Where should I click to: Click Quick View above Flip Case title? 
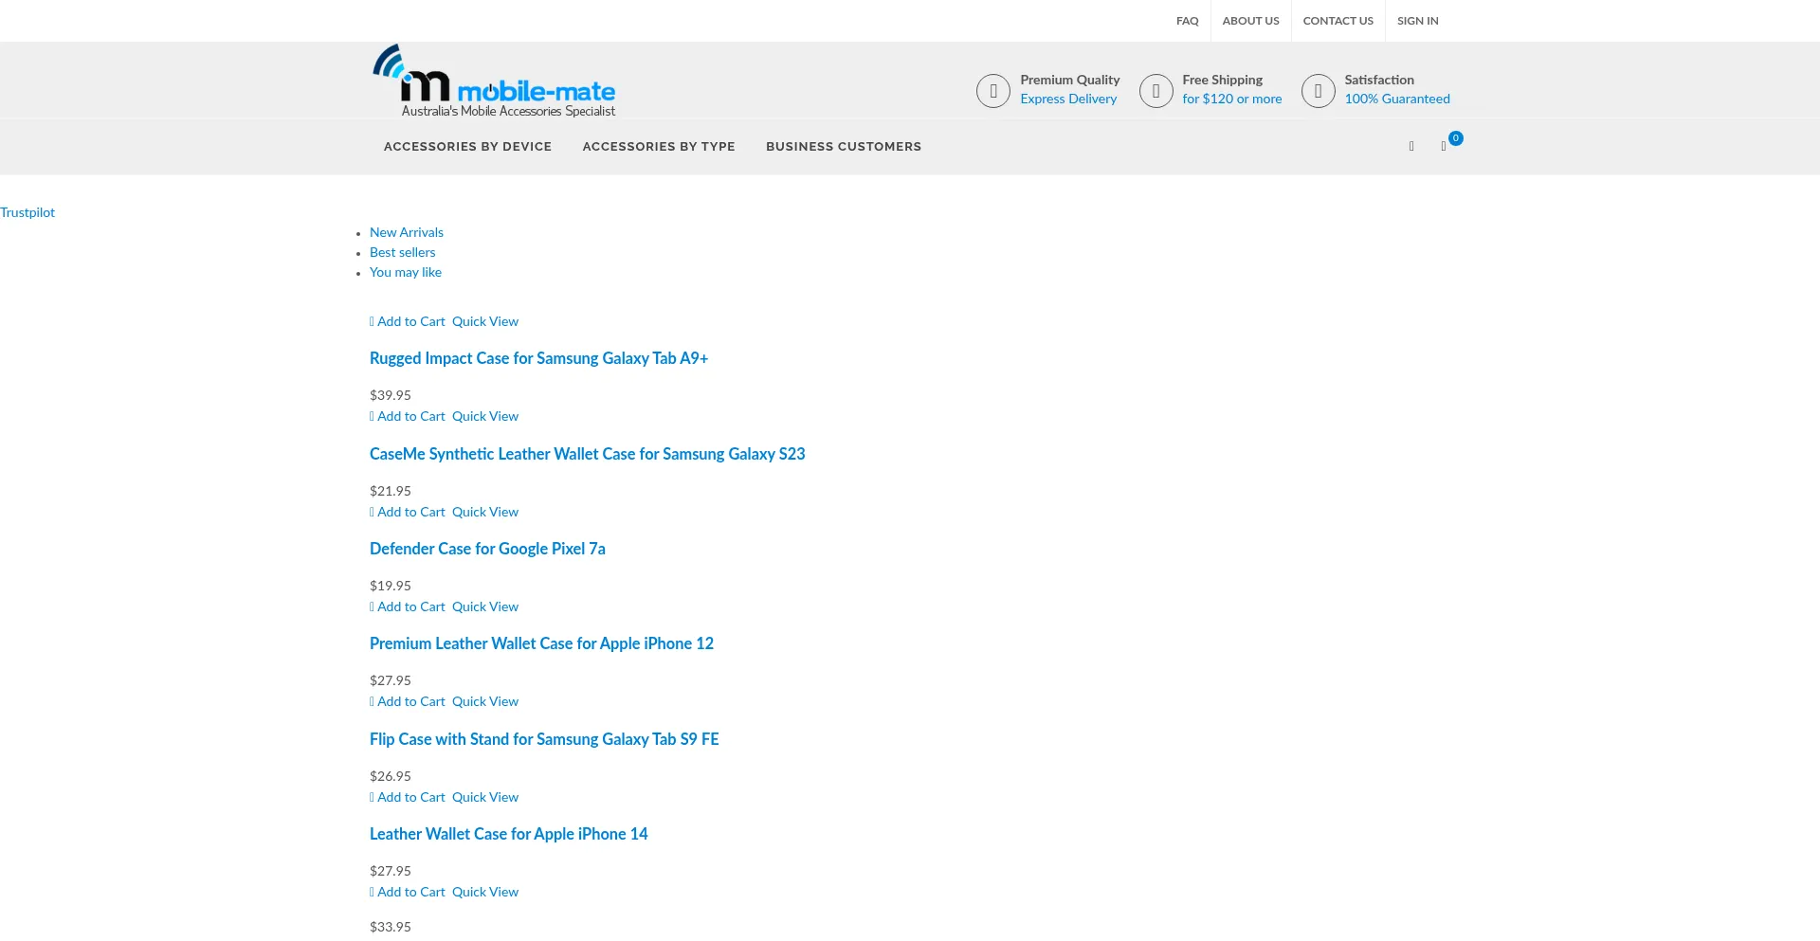[485, 701]
